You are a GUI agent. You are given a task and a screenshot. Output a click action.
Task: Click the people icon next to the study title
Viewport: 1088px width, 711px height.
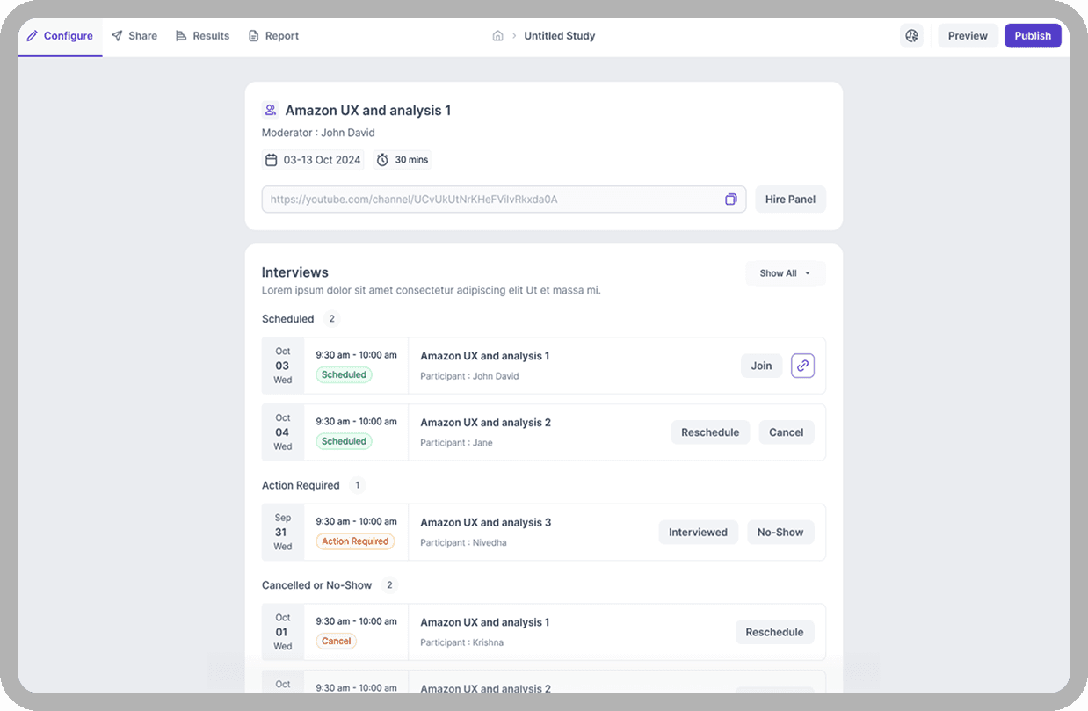pyautogui.click(x=271, y=111)
